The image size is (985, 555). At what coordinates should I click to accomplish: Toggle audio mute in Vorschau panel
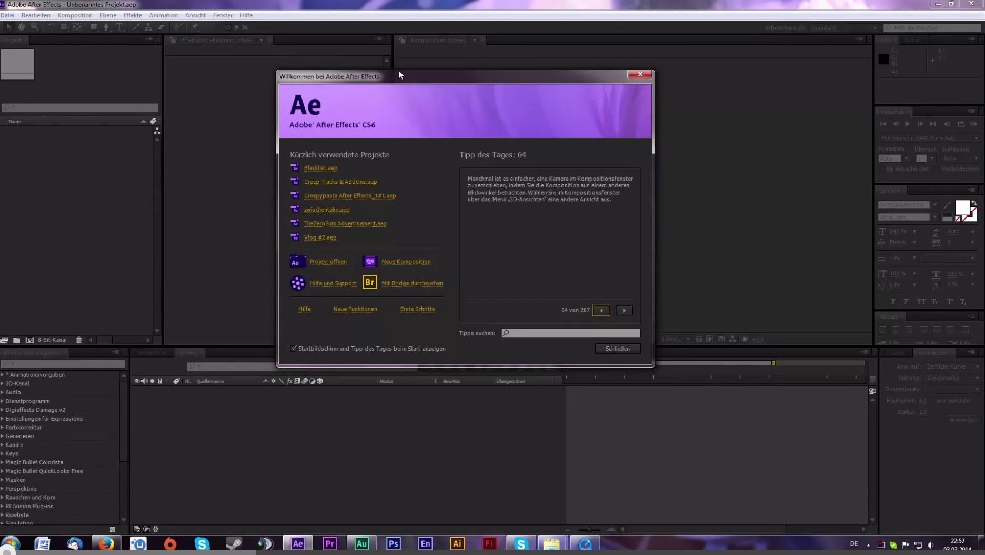pos(947,124)
